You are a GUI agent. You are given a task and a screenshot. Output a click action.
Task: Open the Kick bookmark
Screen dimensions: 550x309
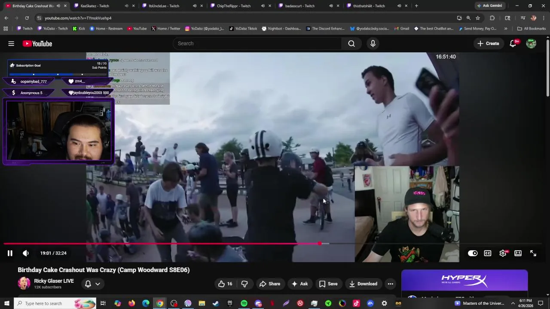pyautogui.click(x=79, y=29)
